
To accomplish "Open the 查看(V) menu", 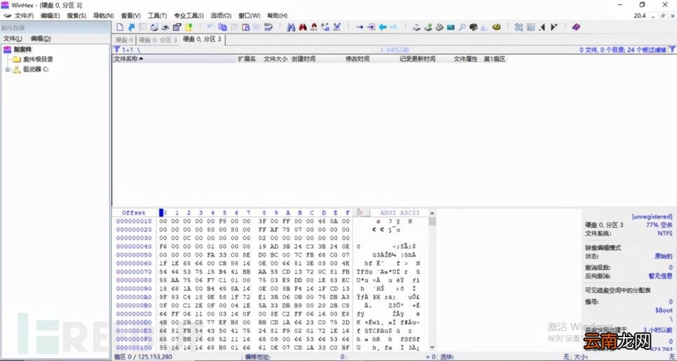I will tap(130, 15).
